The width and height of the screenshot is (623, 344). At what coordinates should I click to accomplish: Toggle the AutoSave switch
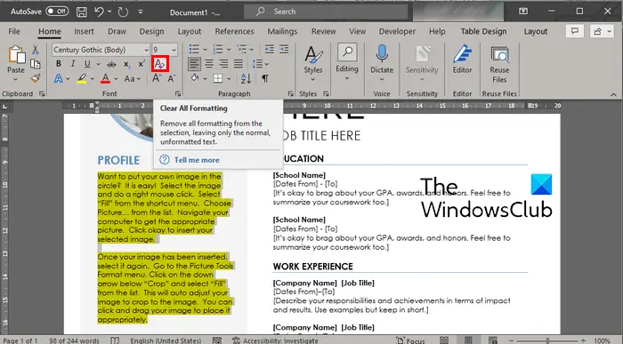[x=57, y=11]
